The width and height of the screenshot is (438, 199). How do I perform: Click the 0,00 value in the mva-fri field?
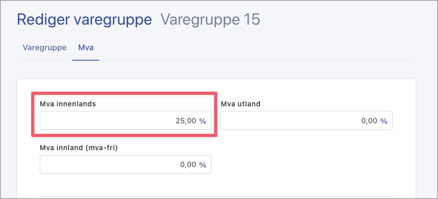[188, 165]
